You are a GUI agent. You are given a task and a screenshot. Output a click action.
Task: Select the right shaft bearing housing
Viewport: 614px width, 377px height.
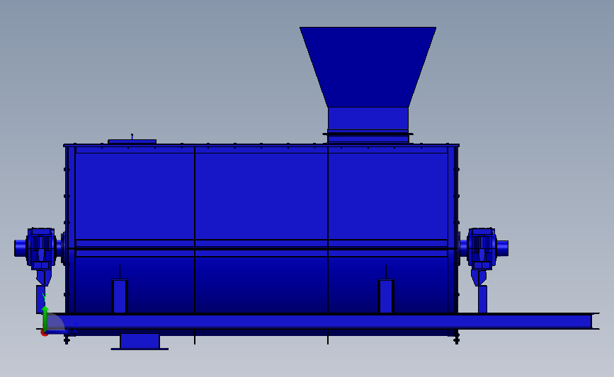pos(482,248)
